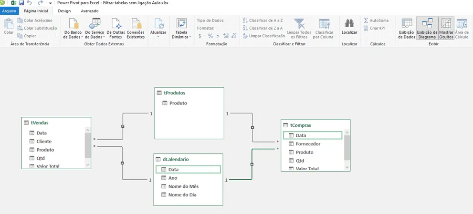This screenshot has height=214, width=473.
Task: Open Localizar binoculars tool
Action: (x=349, y=27)
